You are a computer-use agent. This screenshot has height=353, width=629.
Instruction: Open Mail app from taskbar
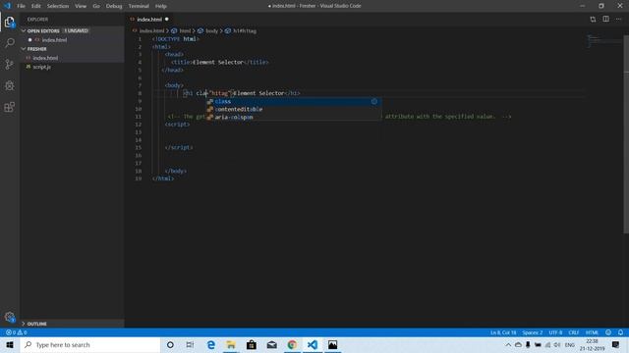click(x=271, y=344)
